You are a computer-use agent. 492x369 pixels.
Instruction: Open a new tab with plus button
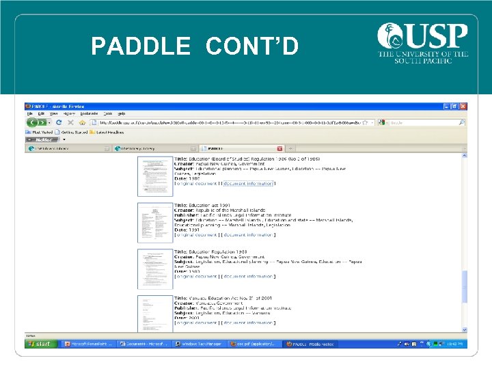pos(290,148)
